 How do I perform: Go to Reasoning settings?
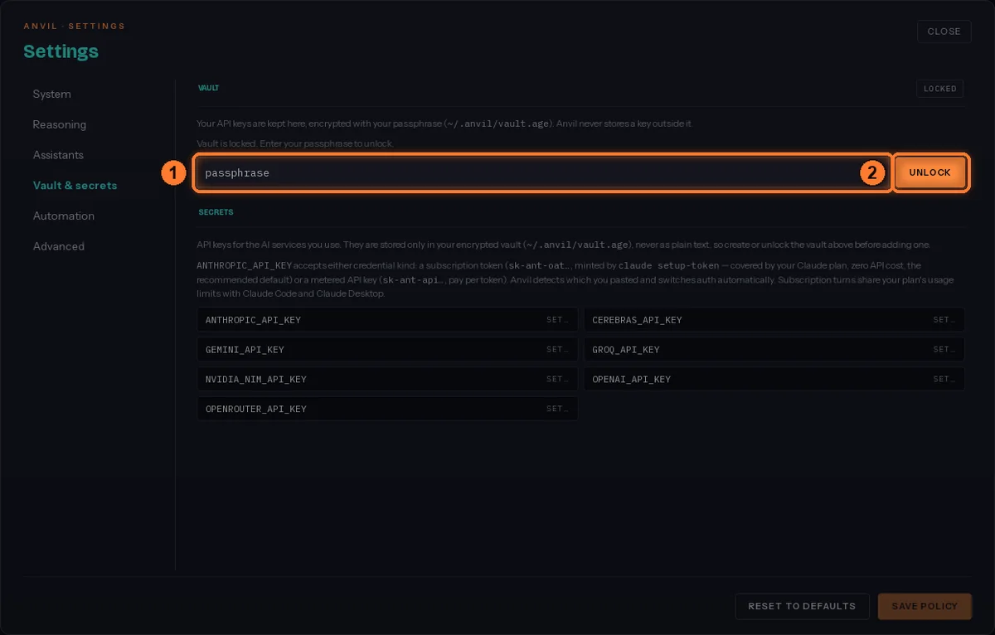tap(60, 124)
